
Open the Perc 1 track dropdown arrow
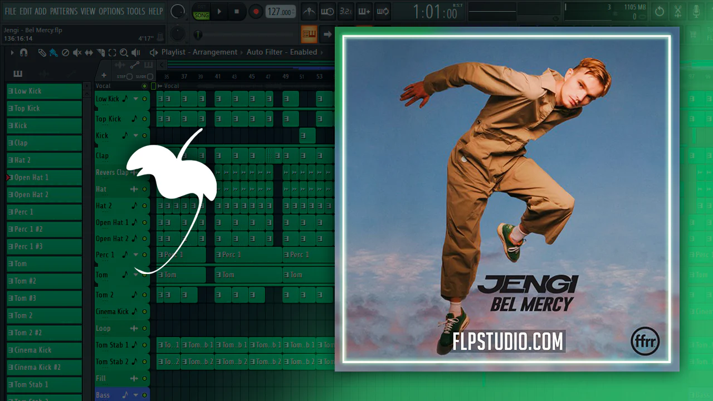click(x=135, y=255)
